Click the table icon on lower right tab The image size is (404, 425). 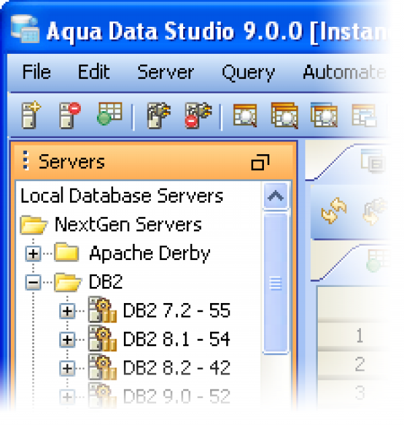(x=379, y=261)
